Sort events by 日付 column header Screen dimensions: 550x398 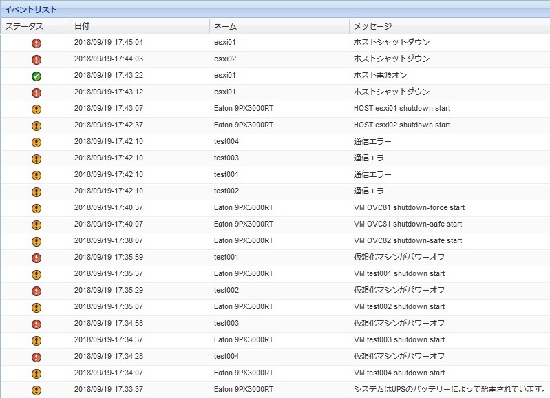pos(82,26)
